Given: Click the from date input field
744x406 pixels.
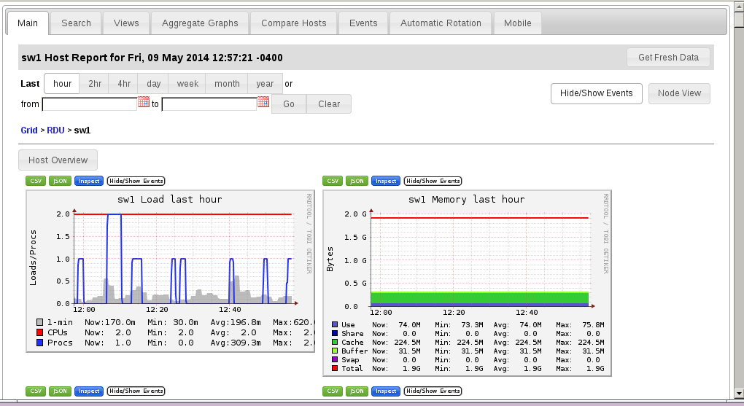Looking at the screenshot, I should tap(89, 104).
